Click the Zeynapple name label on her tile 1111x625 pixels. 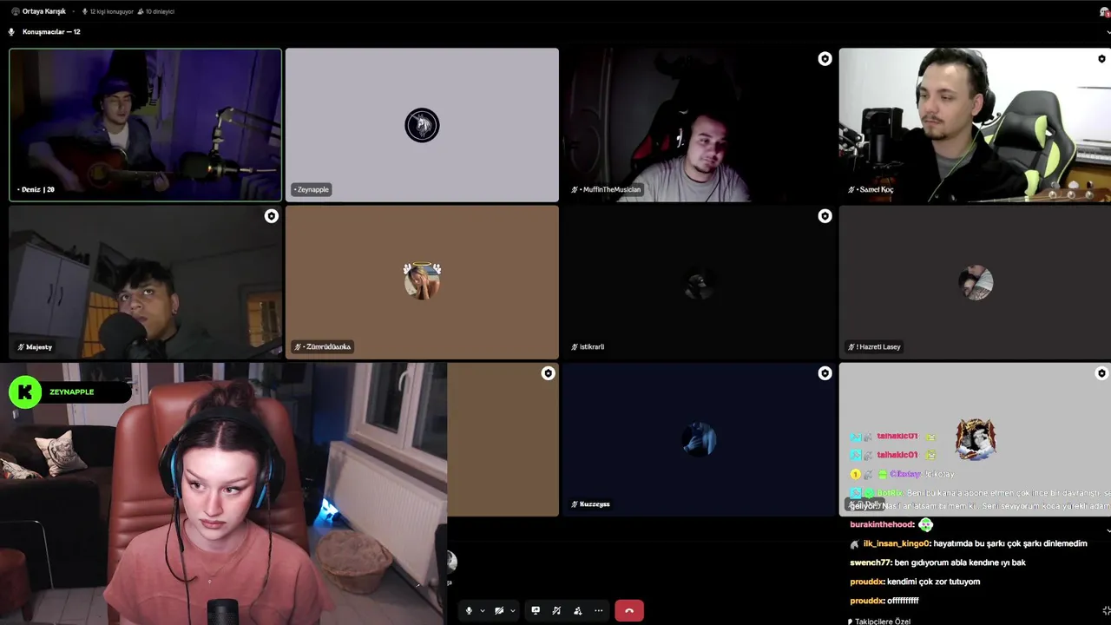pos(312,189)
